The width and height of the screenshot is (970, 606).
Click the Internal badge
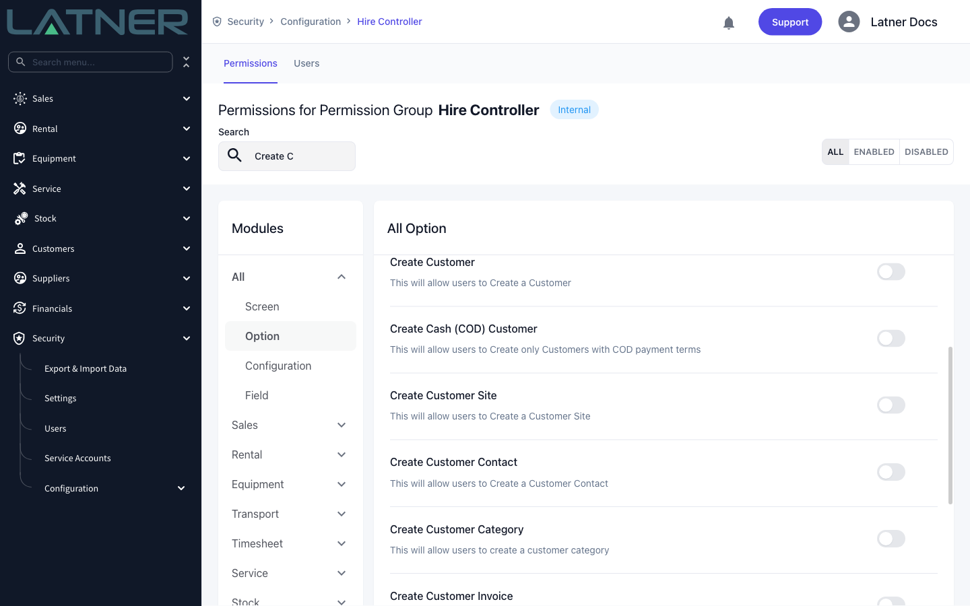click(x=574, y=110)
